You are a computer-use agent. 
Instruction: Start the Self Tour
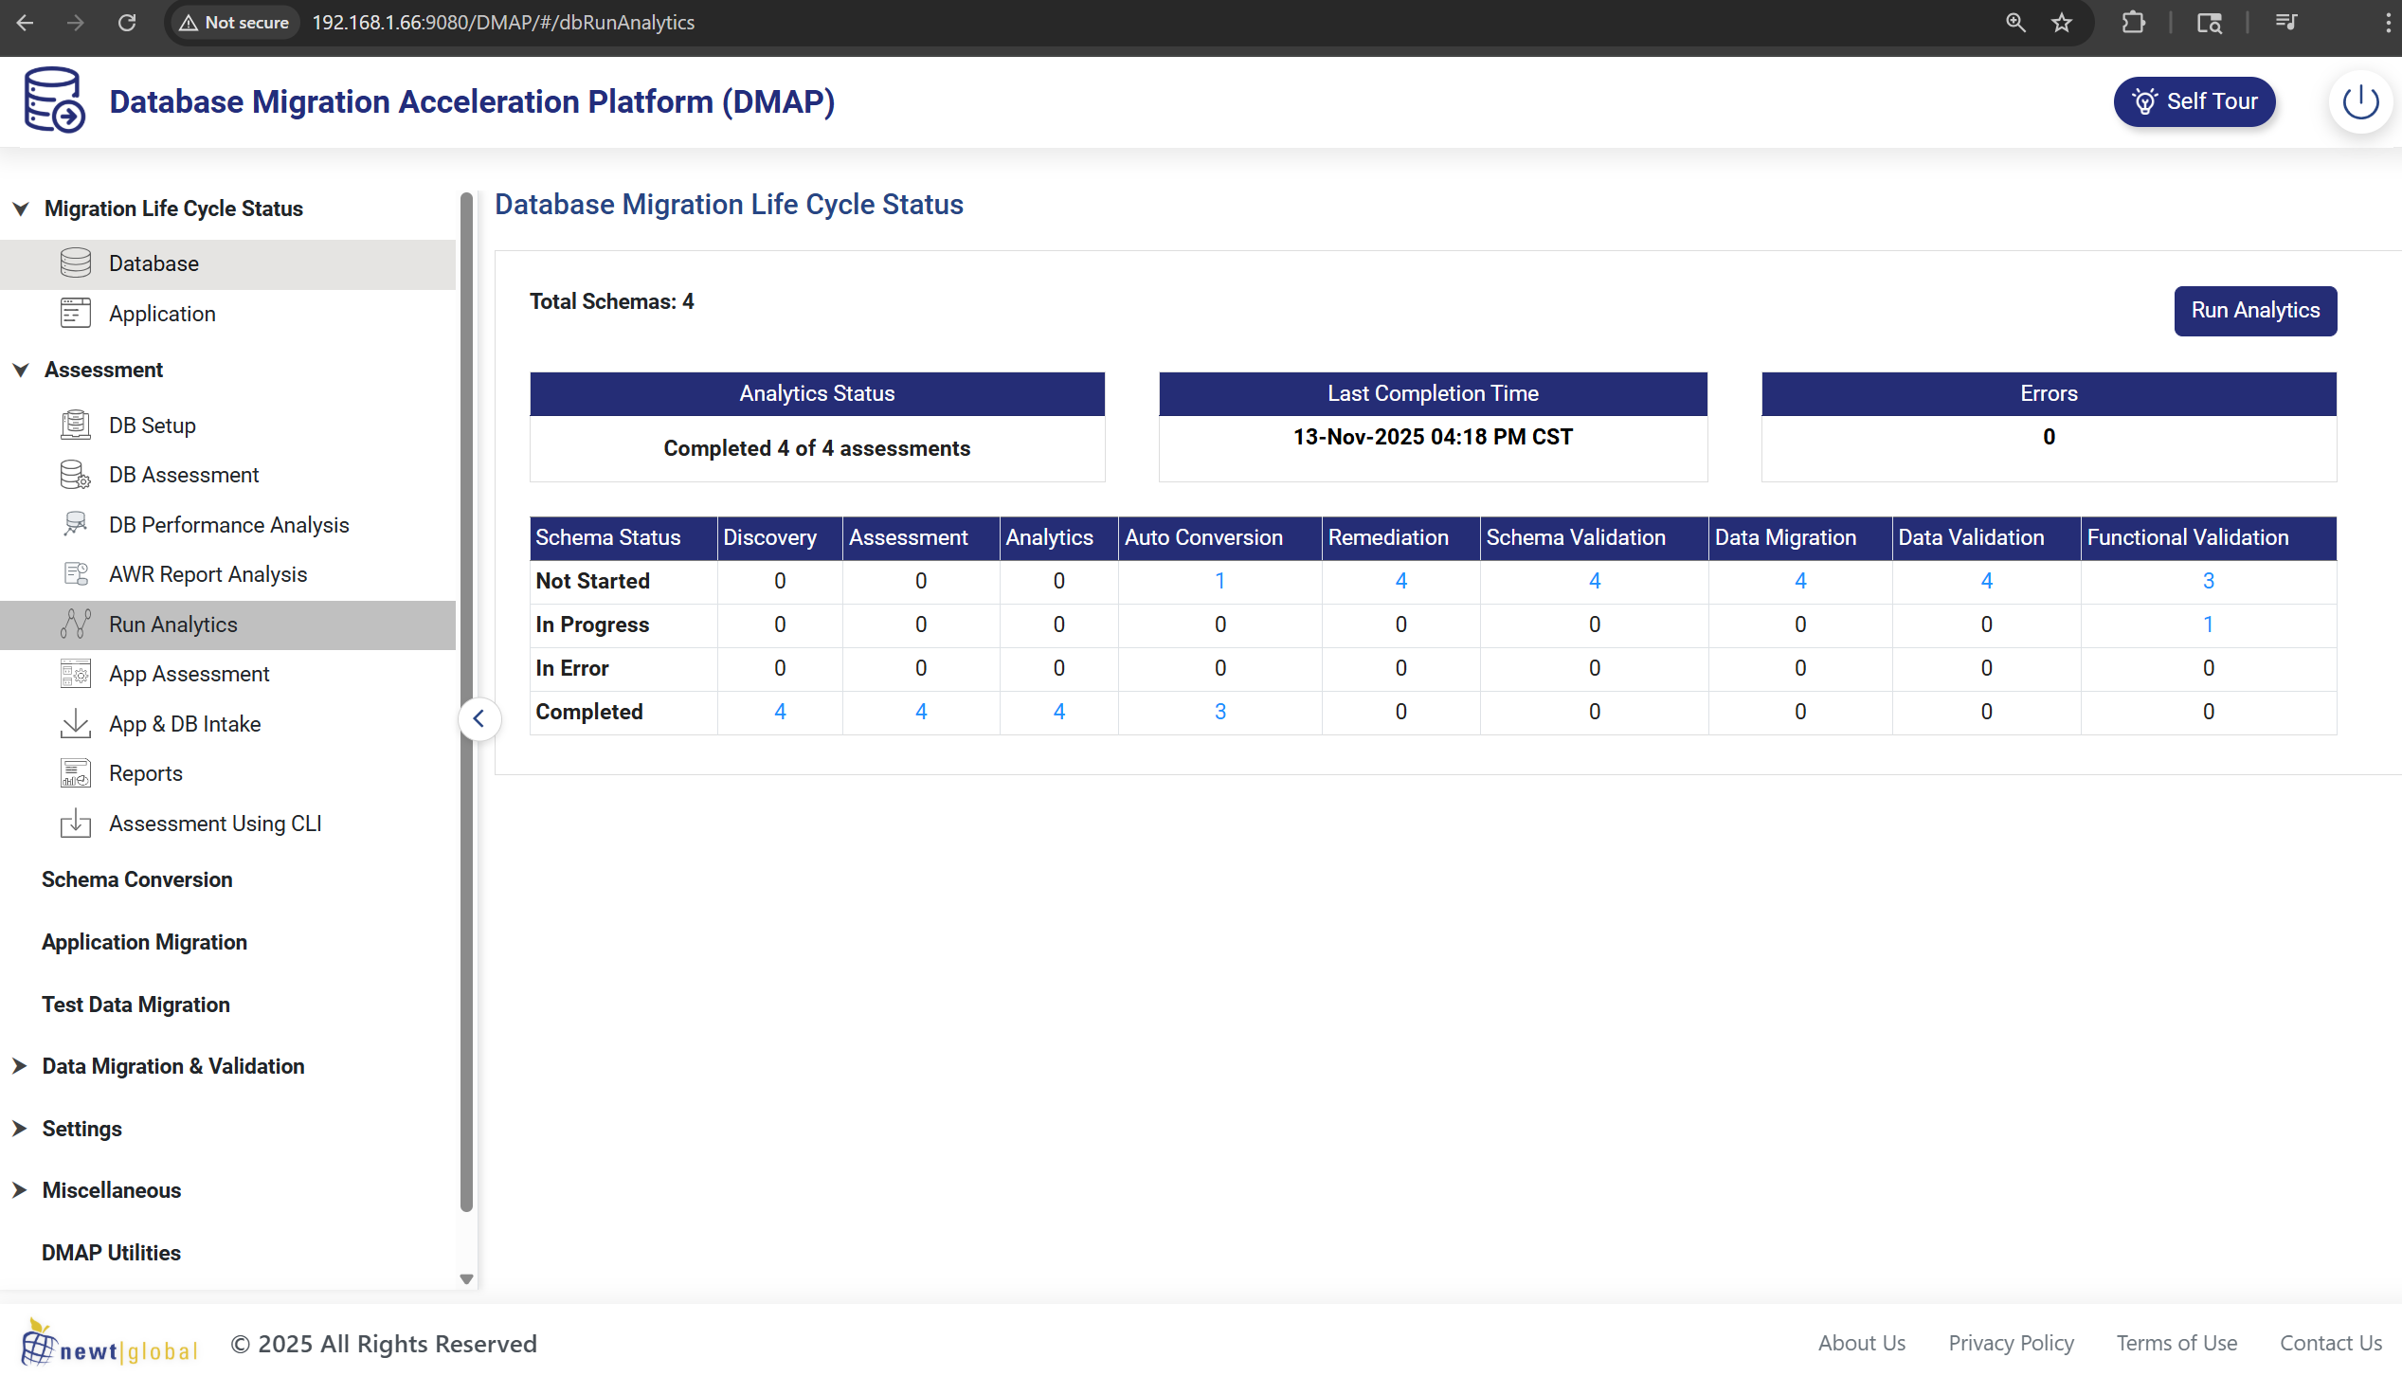2194,101
